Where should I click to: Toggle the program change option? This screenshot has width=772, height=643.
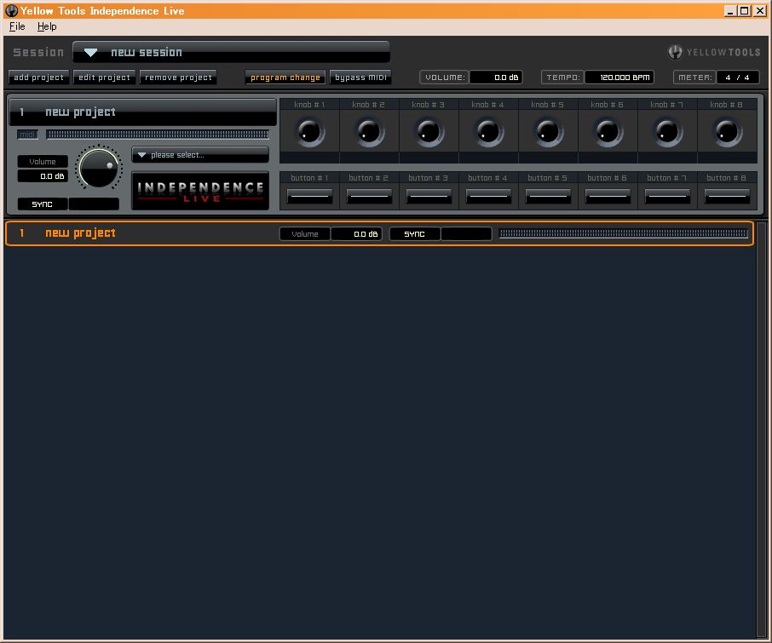point(285,78)
